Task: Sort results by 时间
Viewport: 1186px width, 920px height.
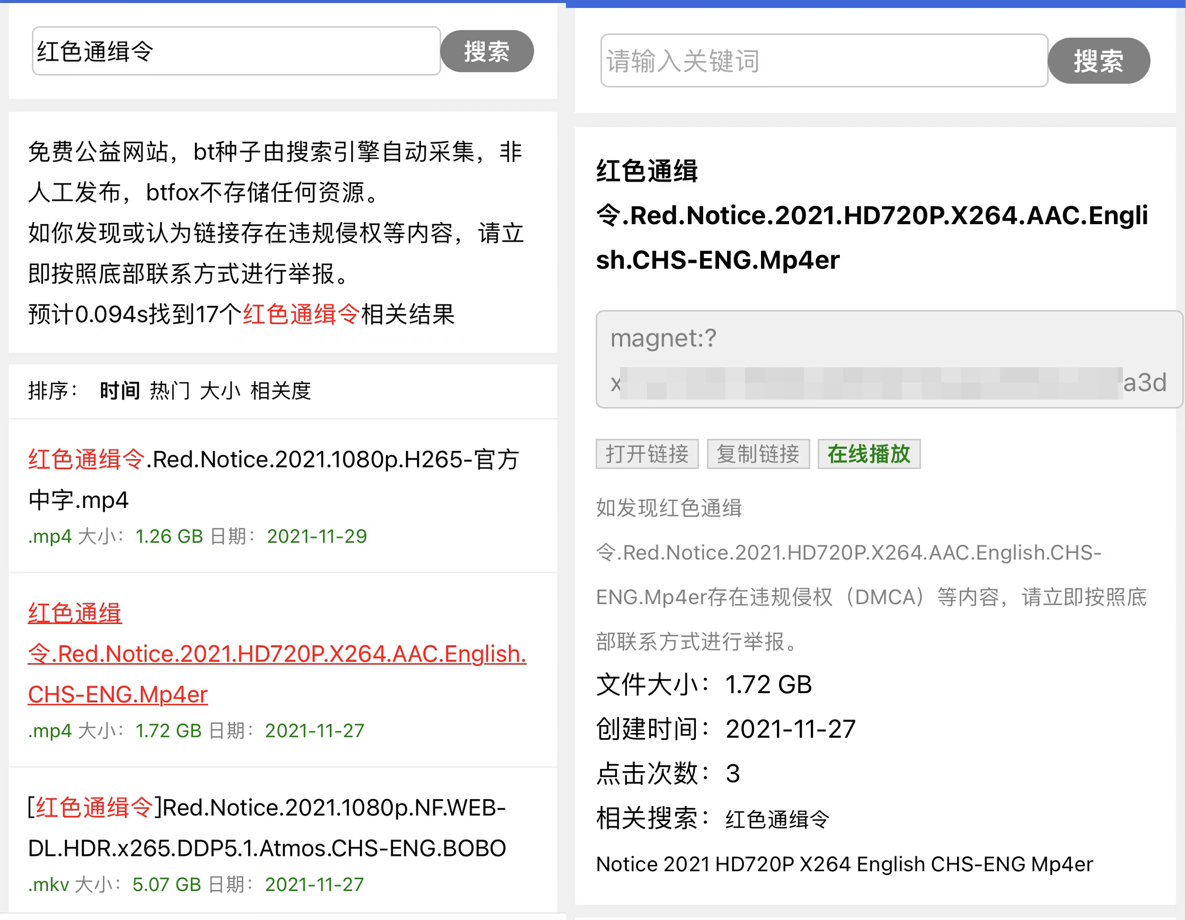Action: coord(120,391)
